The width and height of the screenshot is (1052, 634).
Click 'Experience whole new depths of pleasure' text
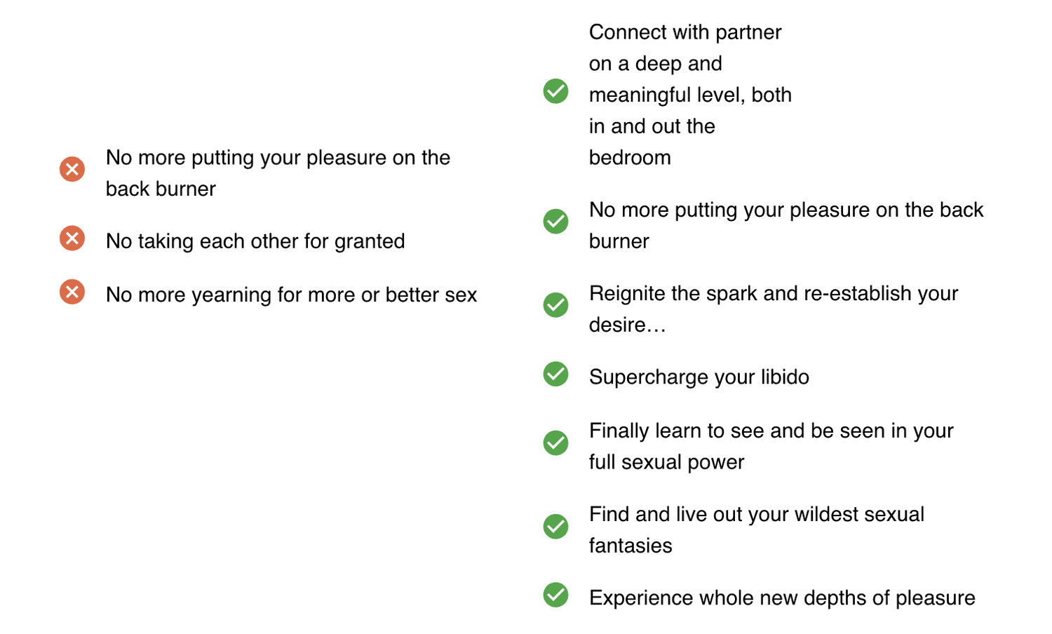click(x=781, y=598)
